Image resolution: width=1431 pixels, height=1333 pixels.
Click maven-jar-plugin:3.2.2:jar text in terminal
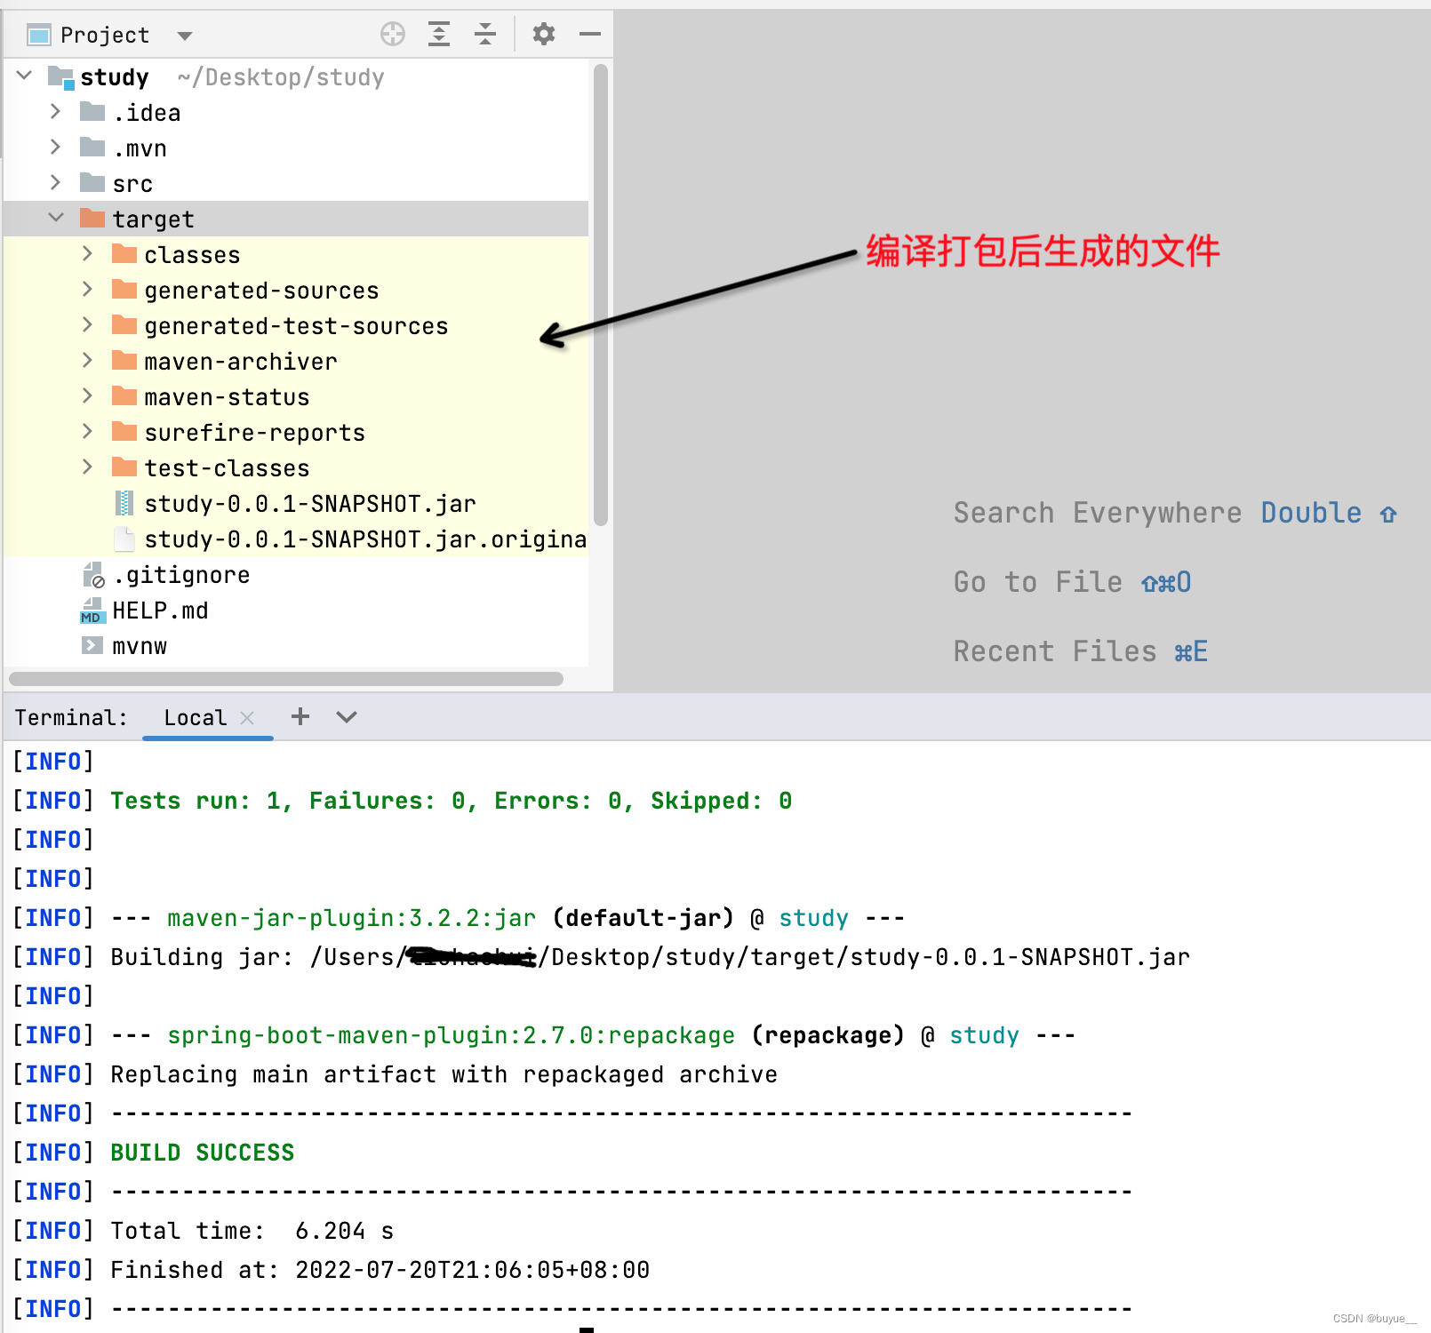pyautogui.click(x=352, y=918)
